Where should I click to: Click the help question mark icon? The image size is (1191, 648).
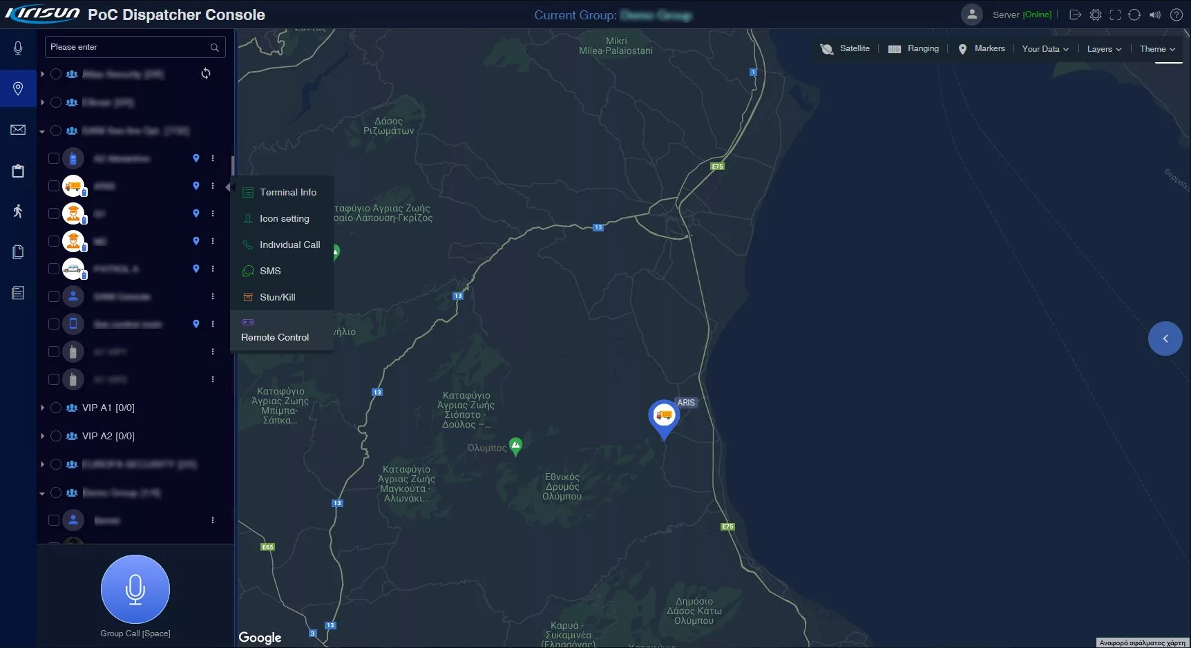[x=1176, y=15]
